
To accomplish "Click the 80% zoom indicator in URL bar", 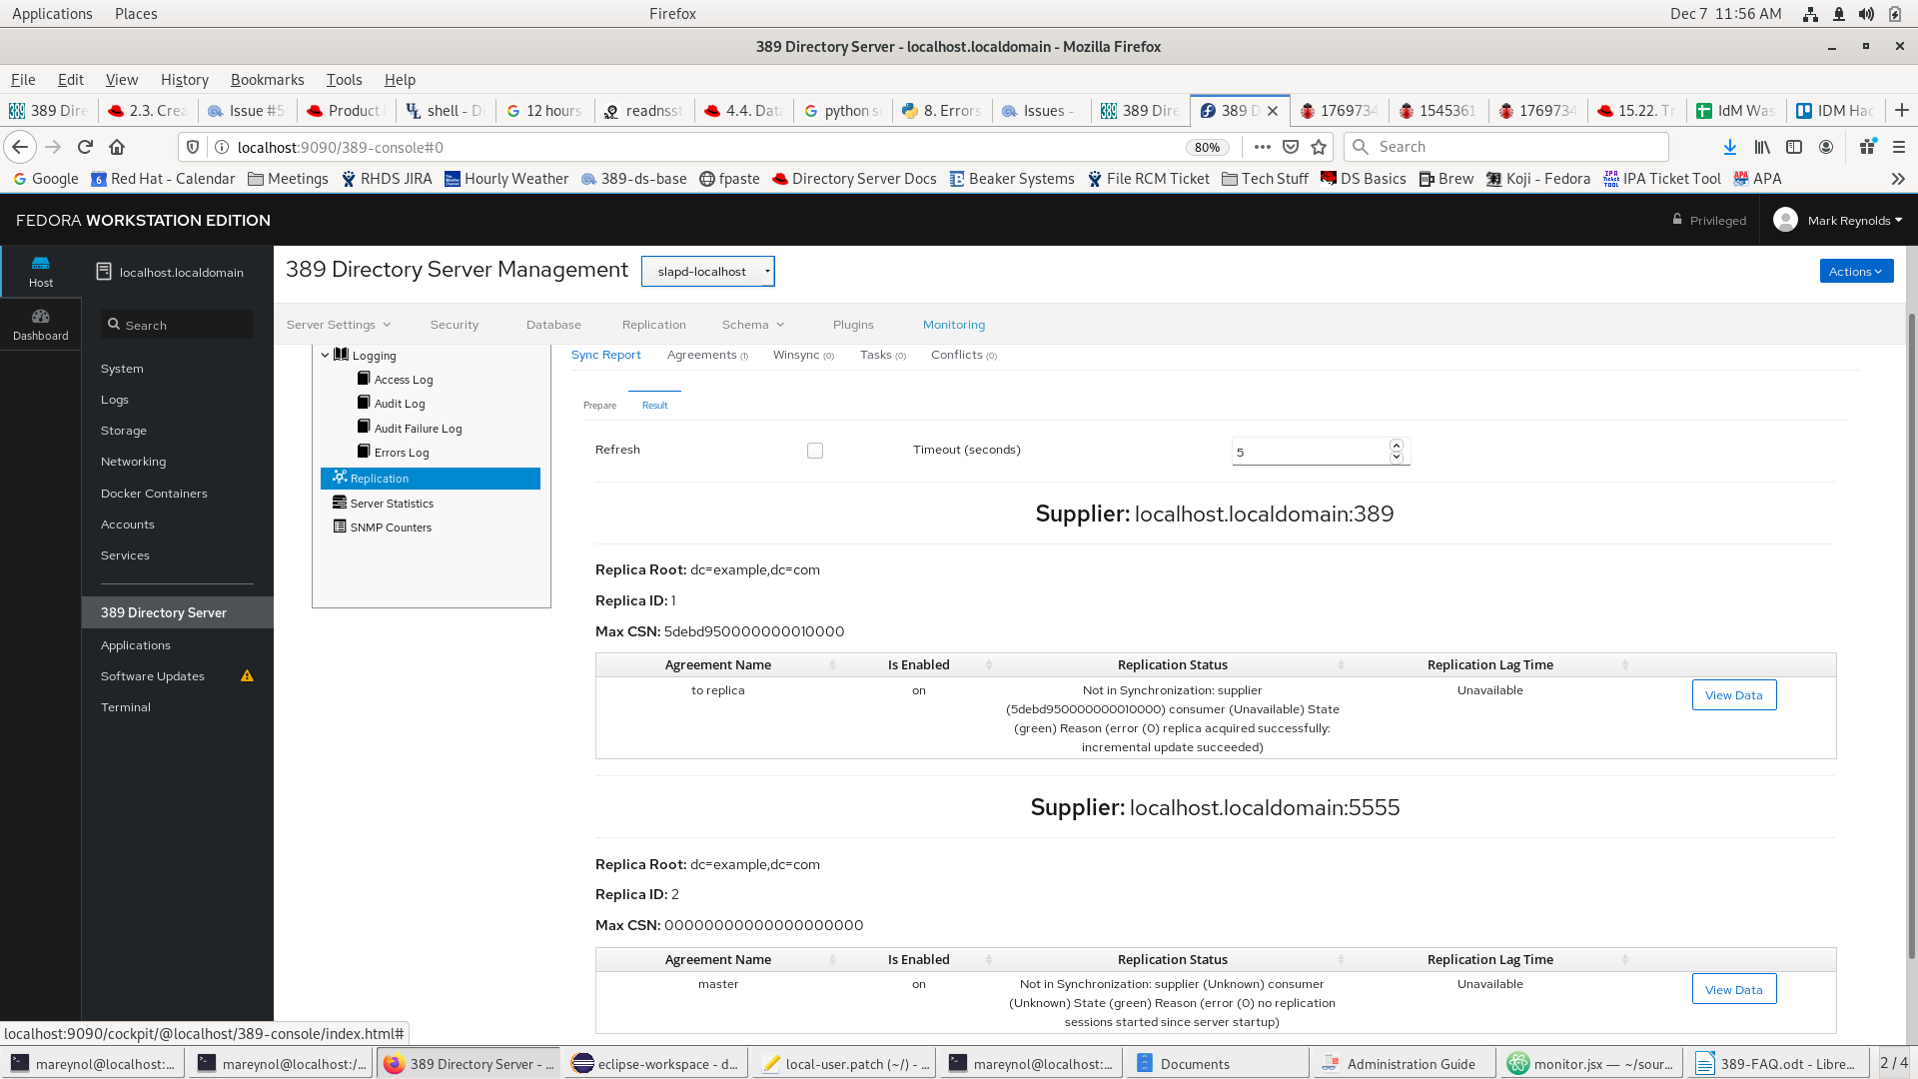I will tap(1207, 147).
